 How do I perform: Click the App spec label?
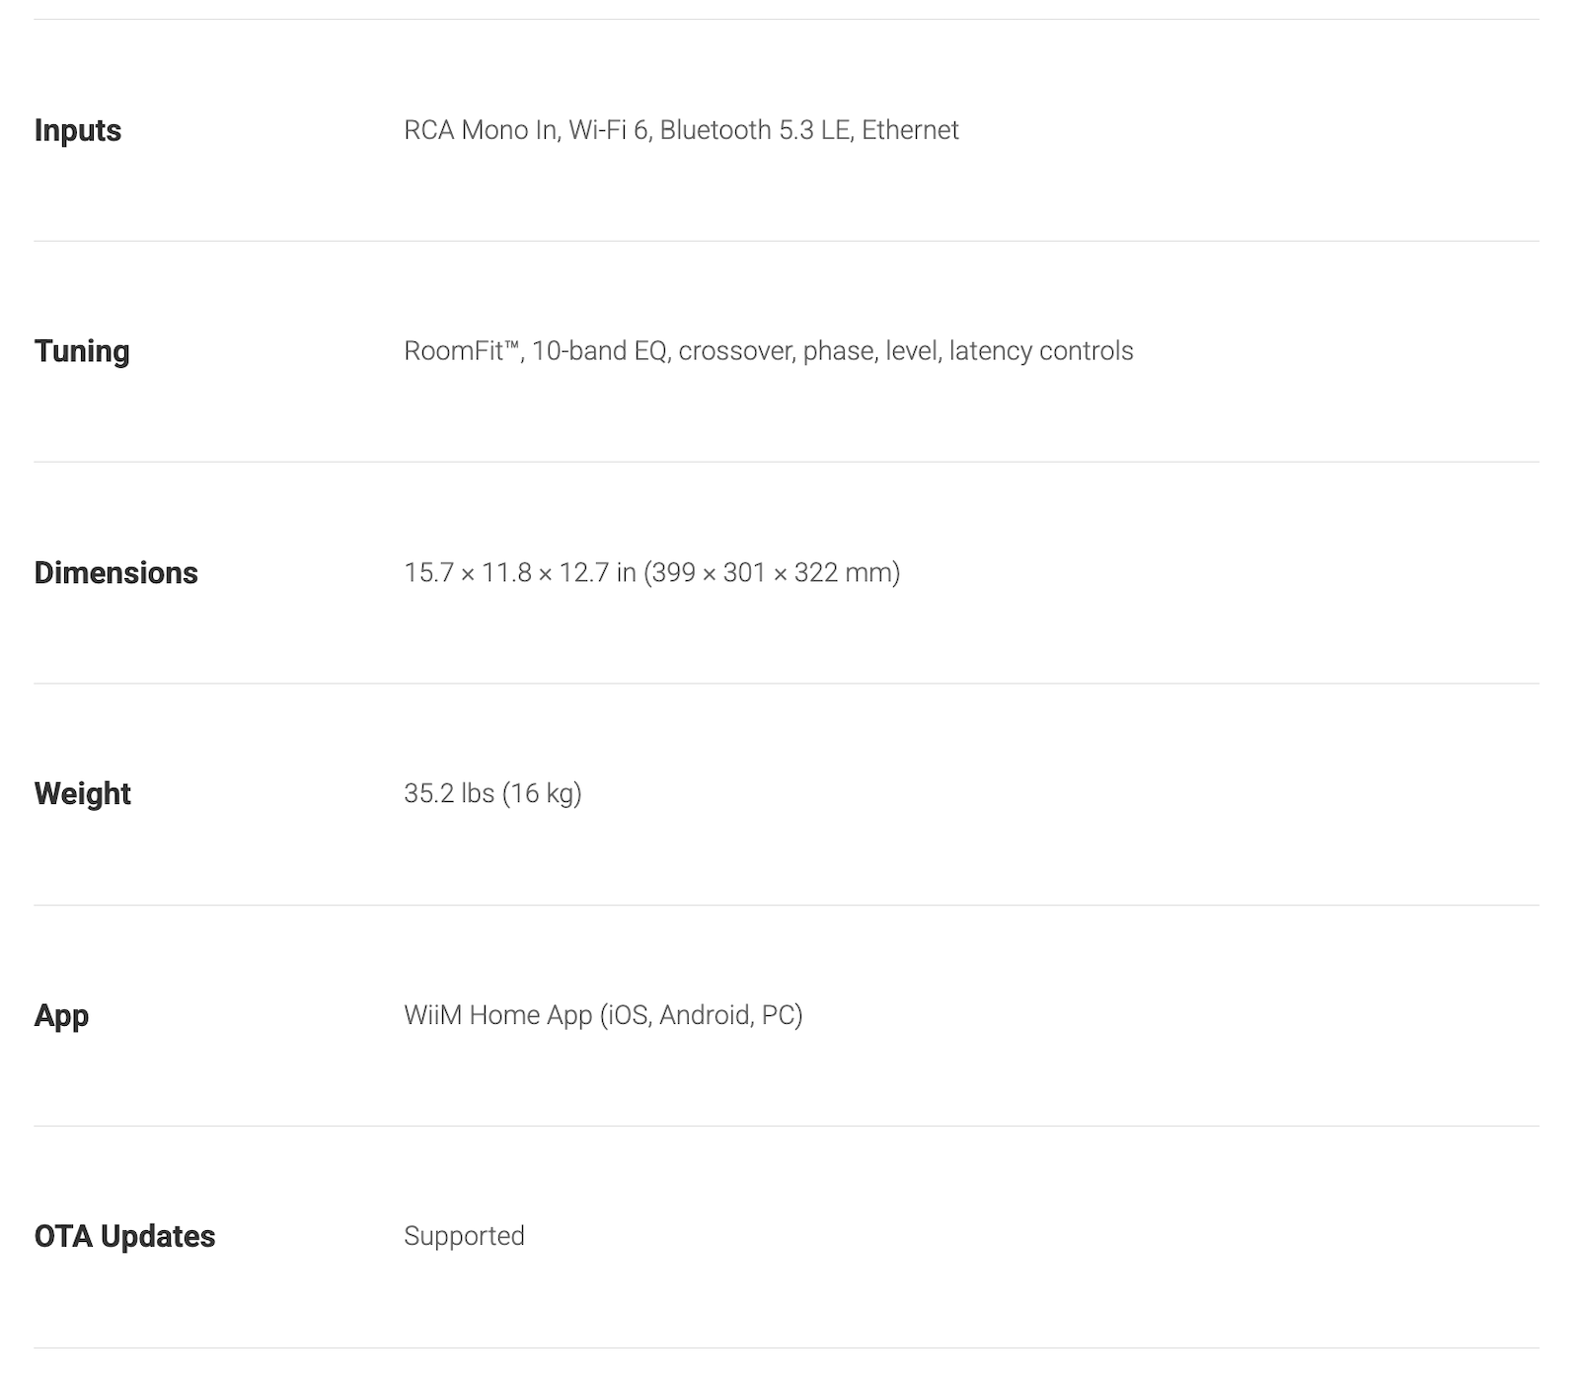[61, 1016]
